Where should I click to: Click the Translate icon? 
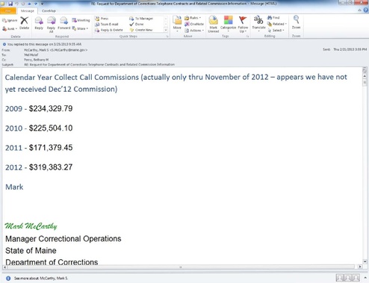[x=258, y=23]
